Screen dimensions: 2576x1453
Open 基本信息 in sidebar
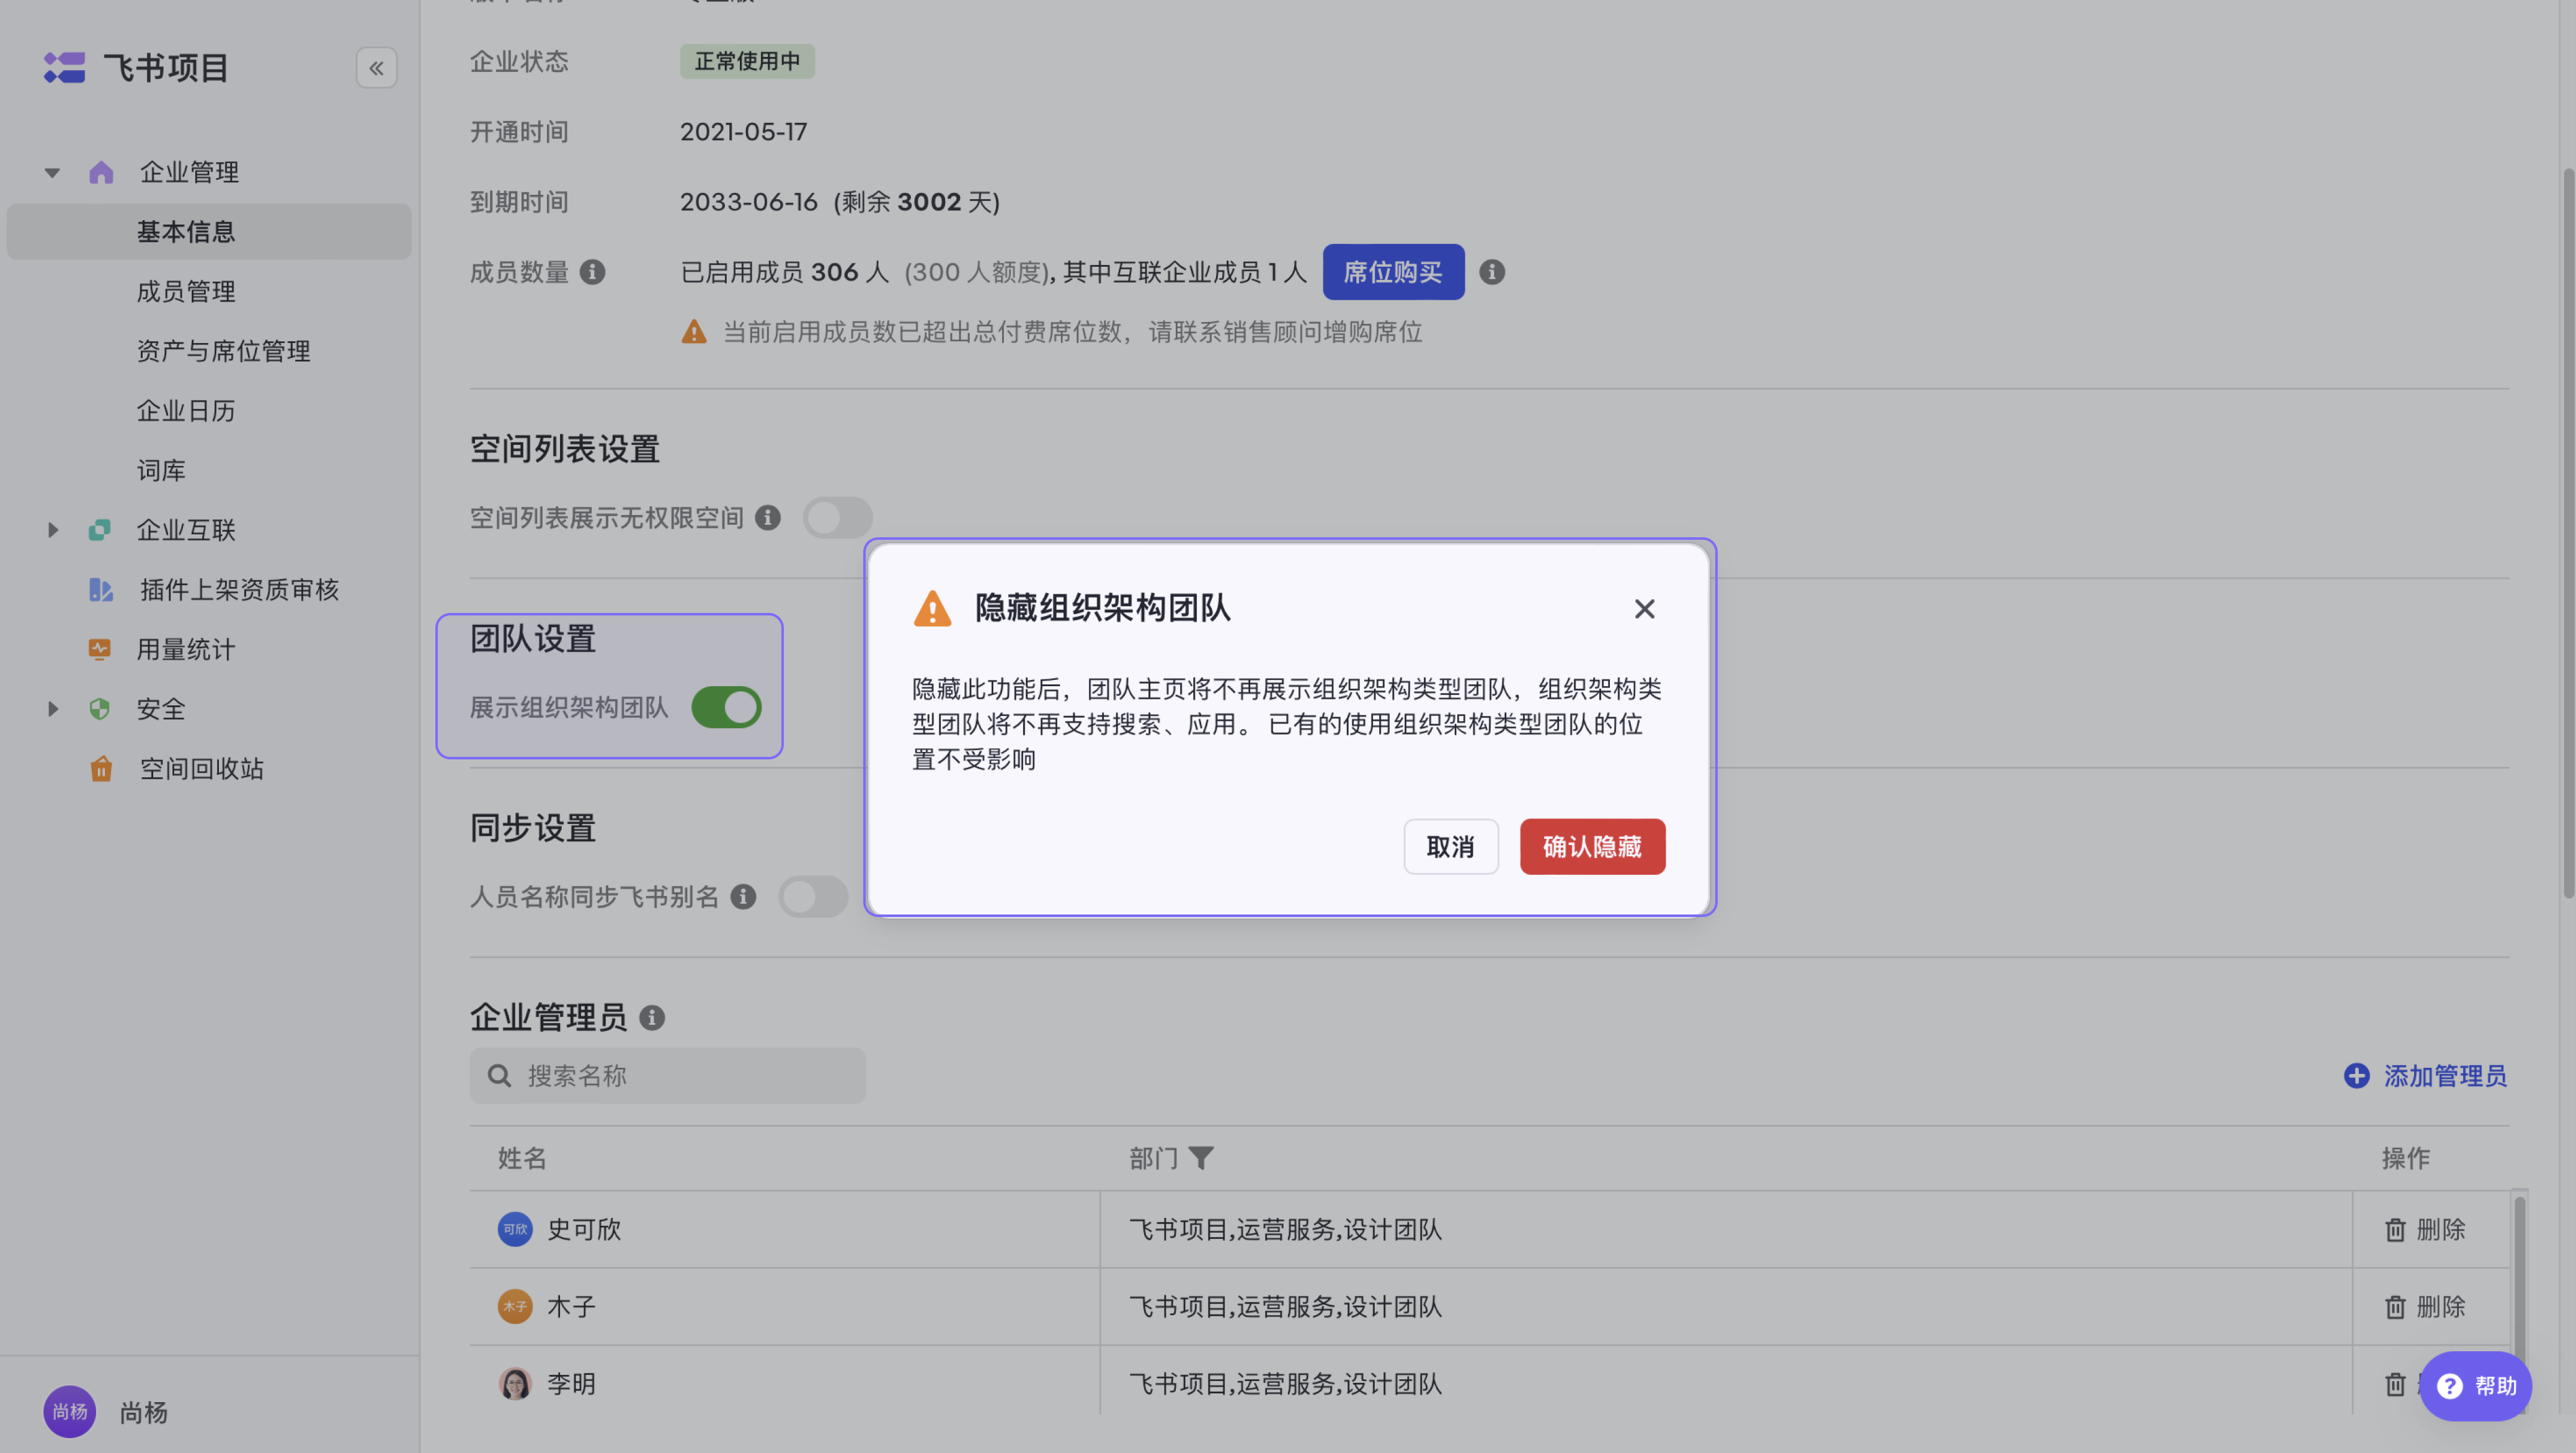click(209, 232)
